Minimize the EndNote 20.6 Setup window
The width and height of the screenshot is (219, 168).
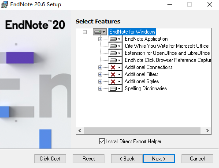tap(170, 4)
